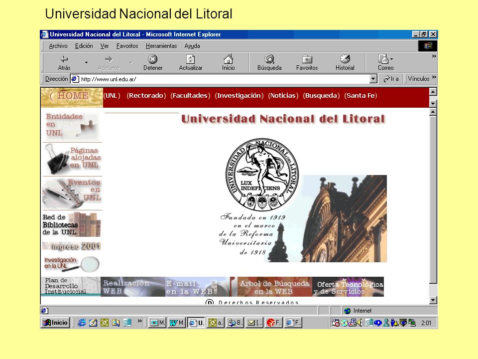Open the (Noticias) navigation link
The height and width of the screenshot is (359, 478).
[283, 96]
